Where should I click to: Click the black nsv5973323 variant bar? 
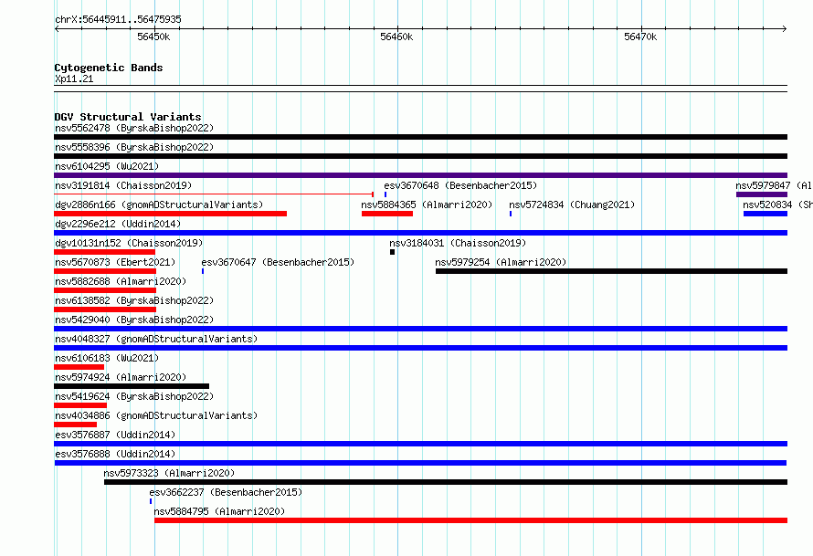coord(446,482)
